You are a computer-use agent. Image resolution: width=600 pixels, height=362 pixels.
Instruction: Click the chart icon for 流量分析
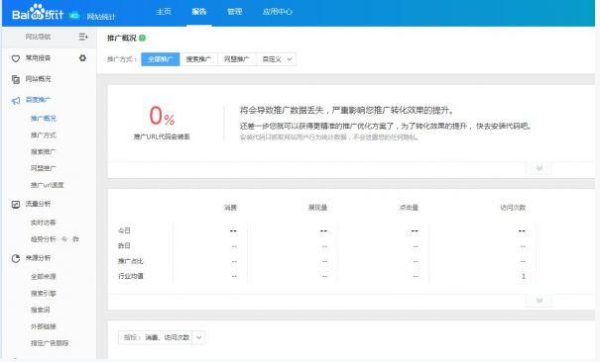click(x=16, y=205)
